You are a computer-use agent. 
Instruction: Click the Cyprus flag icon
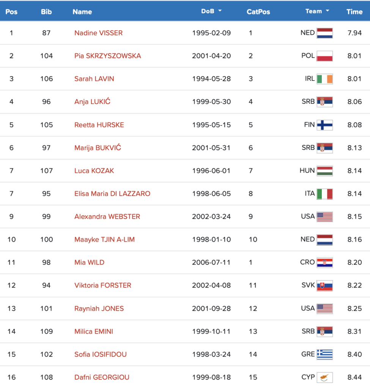[324, 377]
